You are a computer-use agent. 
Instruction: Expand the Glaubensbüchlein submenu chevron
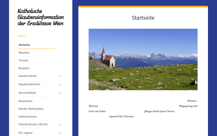click(60, 85)
